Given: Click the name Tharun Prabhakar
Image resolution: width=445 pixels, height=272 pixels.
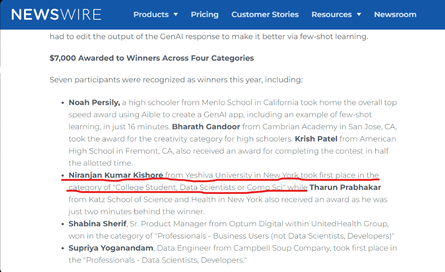Looking at the screenshot, I should (345, 188).
